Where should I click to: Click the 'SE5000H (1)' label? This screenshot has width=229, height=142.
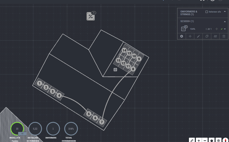click(187, 21)
